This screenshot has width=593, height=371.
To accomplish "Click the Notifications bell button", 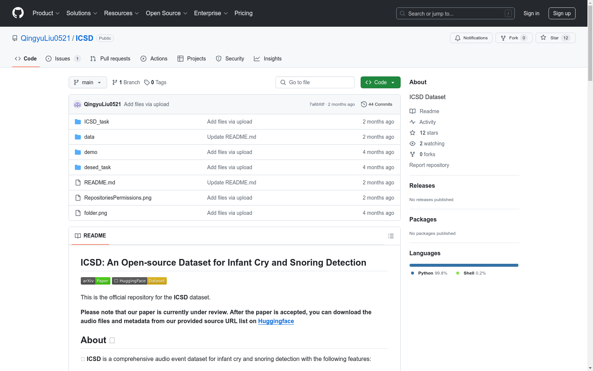I will coord(471,38).
